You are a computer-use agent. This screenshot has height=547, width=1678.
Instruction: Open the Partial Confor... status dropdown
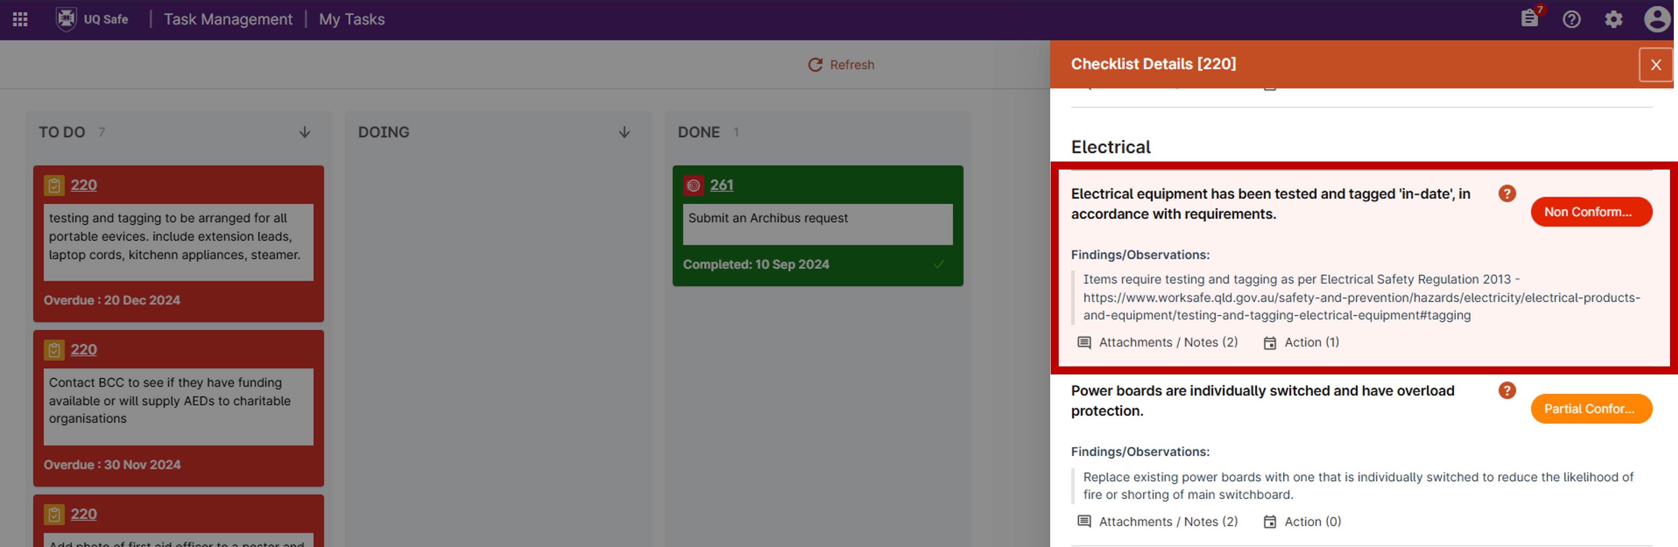click(x=1591, y=408)
